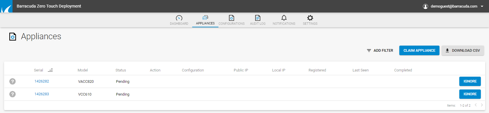Click the Configuration column header
This screenshot has width=489, height=113.
click(x=193, y=70)
